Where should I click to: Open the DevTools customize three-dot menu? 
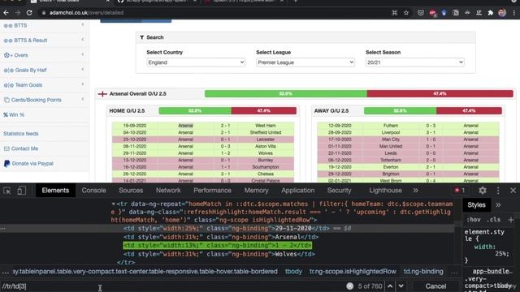[498, 191]
